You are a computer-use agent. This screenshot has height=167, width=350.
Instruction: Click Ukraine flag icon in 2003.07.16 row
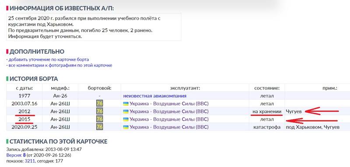point(126,104)
